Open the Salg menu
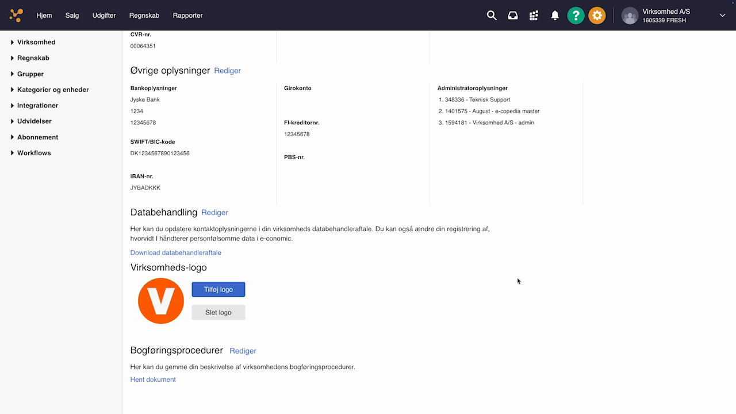Image resolution: width=736 pixels, height=414 pixels. click(x=72, y=16)
